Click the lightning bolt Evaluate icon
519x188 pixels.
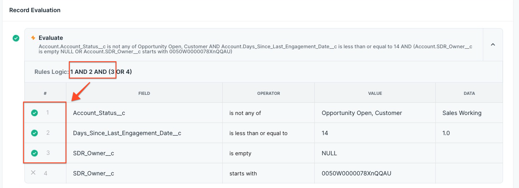point(33,38)
